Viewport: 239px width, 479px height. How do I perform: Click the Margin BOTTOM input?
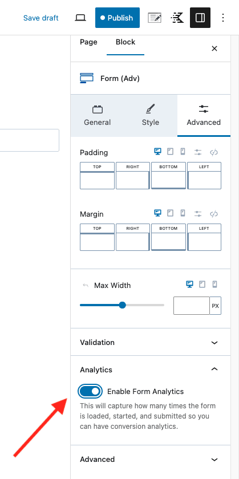point(168,242)
